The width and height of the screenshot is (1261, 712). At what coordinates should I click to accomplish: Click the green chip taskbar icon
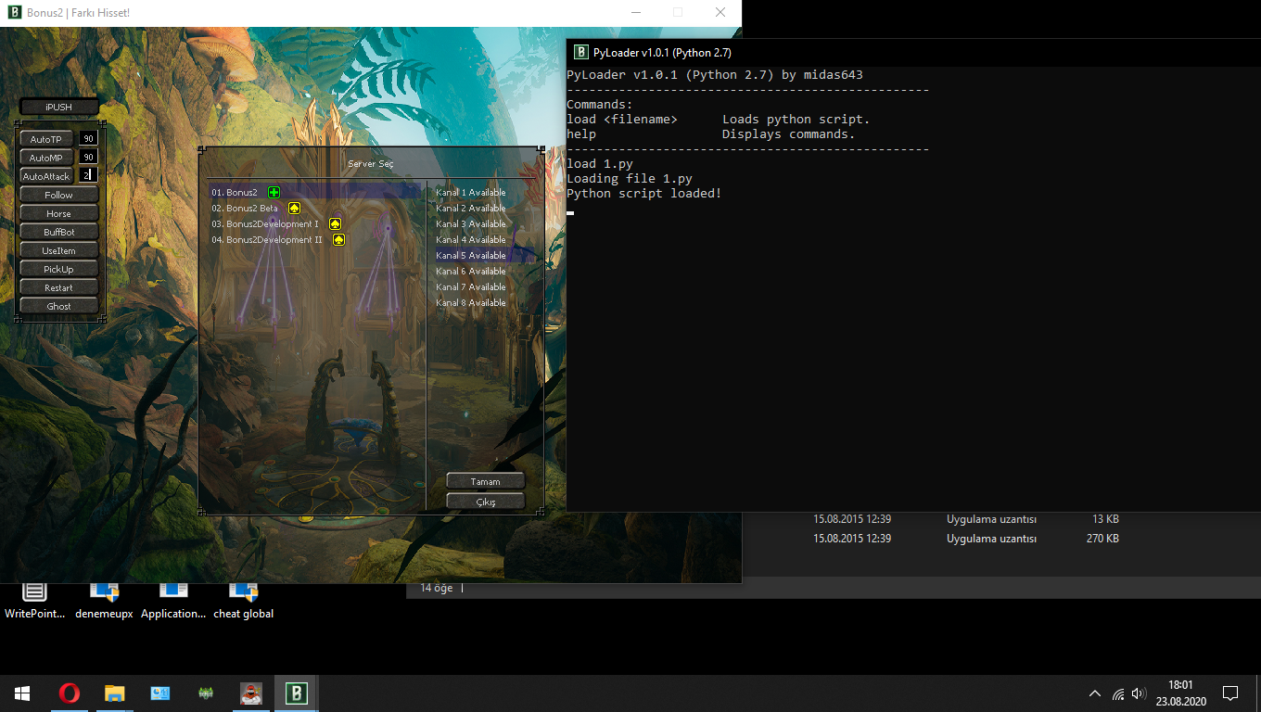click(x=206, y=693)
